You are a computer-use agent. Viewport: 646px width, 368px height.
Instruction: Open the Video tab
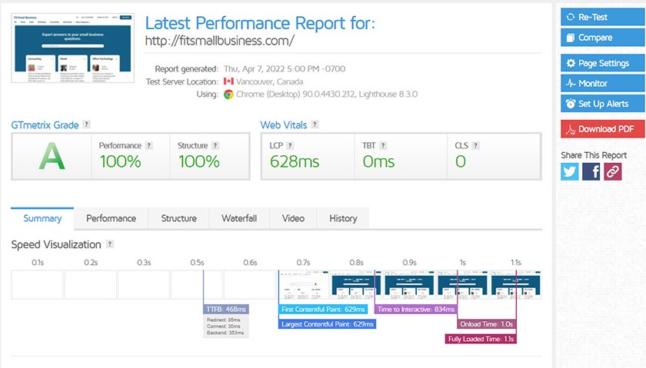pyautogui.click(x=293, y=218)
